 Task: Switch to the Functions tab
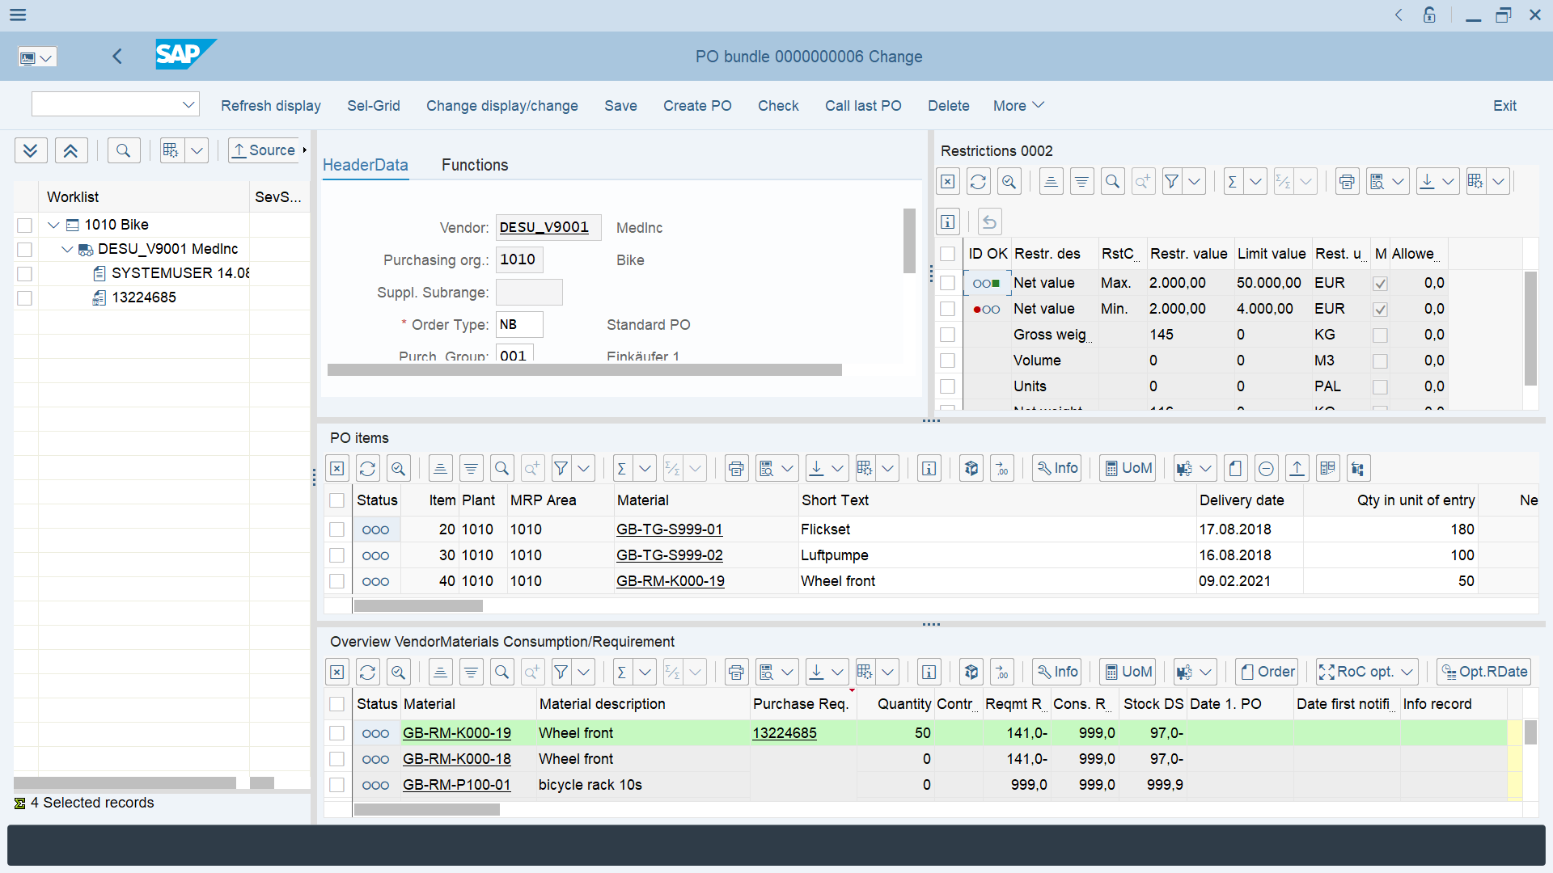tap(475, 165)
